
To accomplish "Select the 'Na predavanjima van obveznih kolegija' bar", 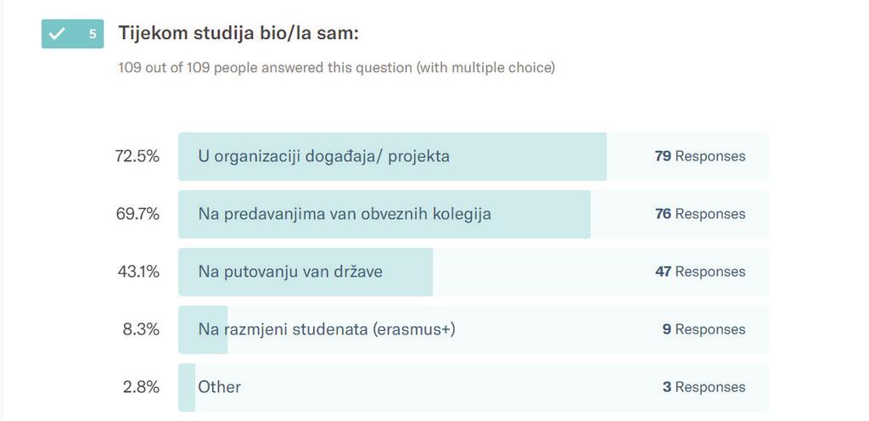I will [x=474, y=214].
